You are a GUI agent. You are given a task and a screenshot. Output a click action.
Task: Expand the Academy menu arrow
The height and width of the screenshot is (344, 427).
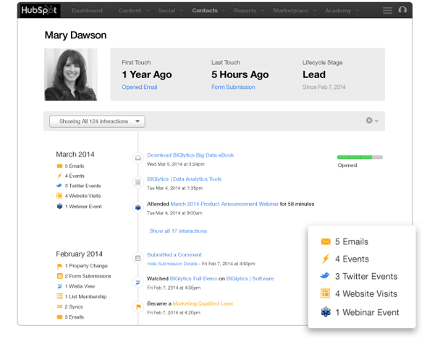pyautogui.click(x=357, y=11)
